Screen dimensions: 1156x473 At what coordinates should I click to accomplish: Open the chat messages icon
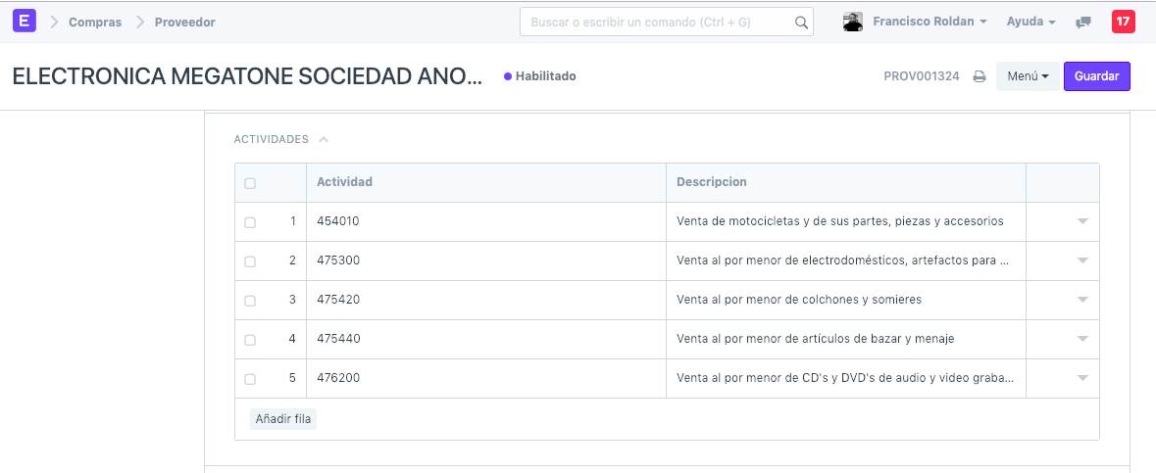[1083, 23]
